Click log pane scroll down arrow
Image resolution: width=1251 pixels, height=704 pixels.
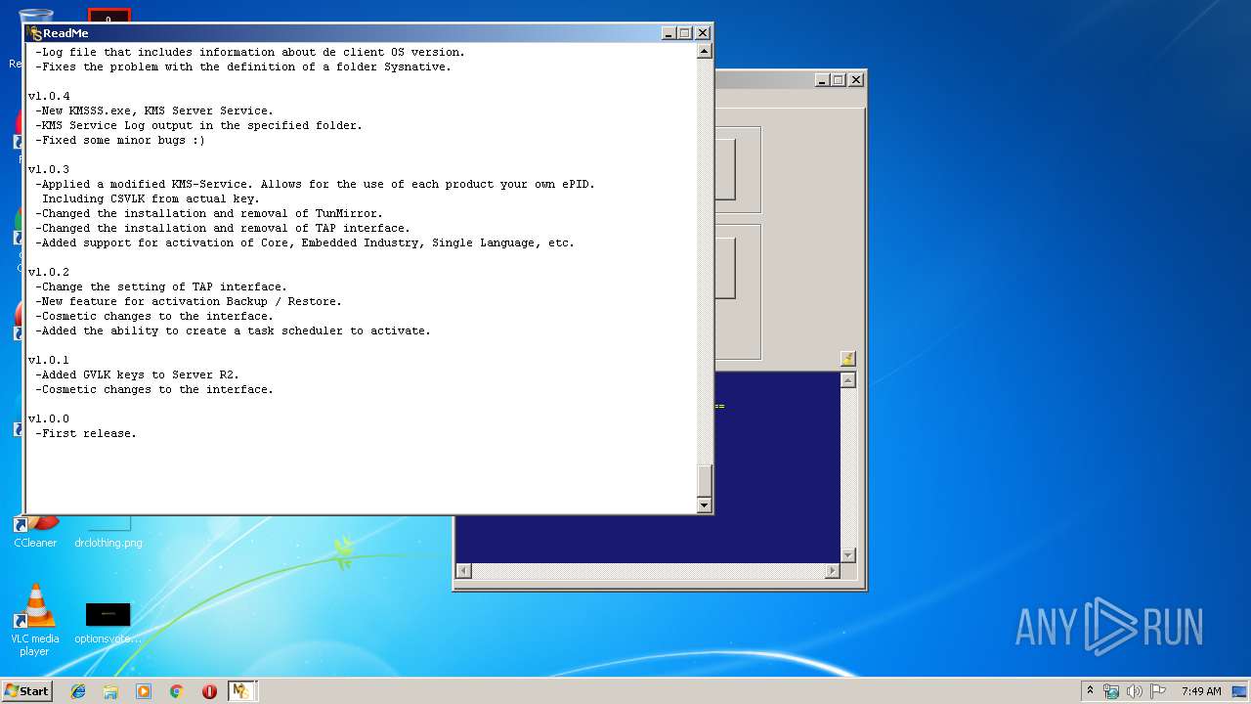click(847, 554)
